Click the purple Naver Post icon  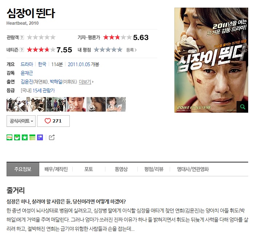tap(40, 137)
